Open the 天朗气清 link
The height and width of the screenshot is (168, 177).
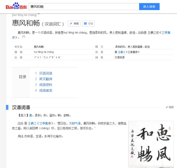[x=75, y=123]
